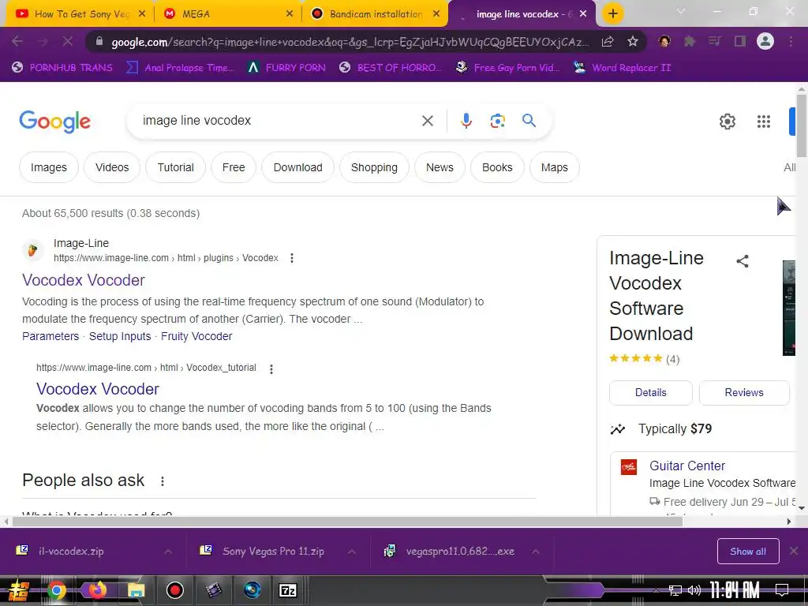Close the downloads bar
Screen dimensions: 808x606
coord(794,552)
